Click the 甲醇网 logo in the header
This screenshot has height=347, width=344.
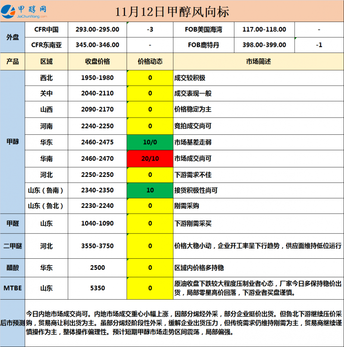coord(24,12)
